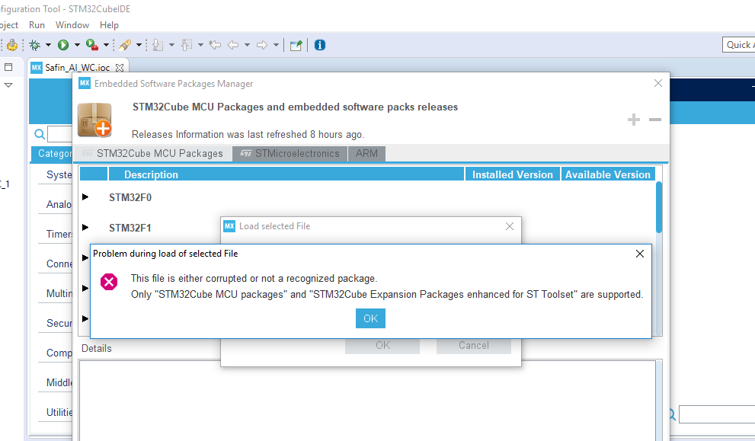Click the package box icon with orange plus
The height and width of the screenshot is (441, 755).
tap(94, 120)
